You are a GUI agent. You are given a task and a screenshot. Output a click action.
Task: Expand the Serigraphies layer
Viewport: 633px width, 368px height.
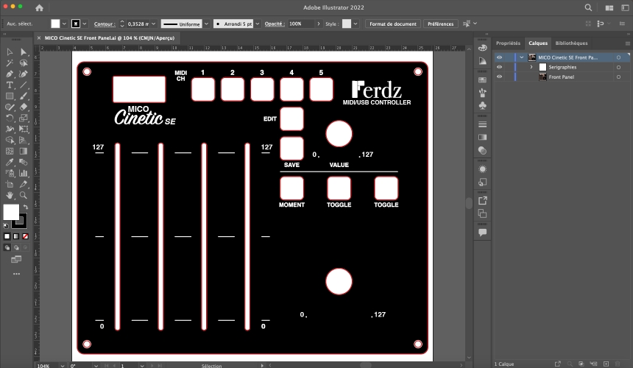pyautogui.click(x=531, y=67)
